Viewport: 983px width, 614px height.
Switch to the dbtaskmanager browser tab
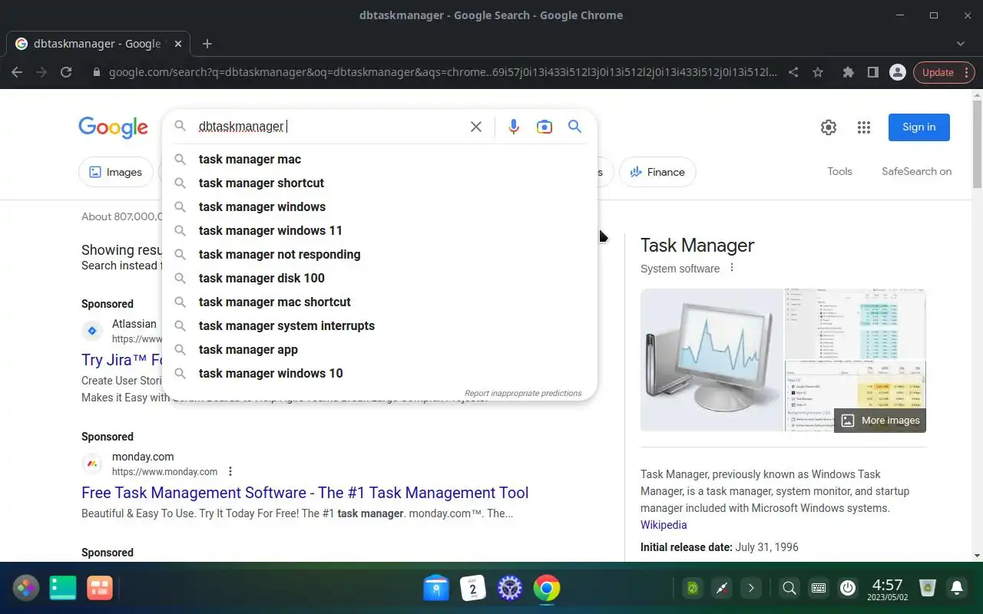click(97, 44)
